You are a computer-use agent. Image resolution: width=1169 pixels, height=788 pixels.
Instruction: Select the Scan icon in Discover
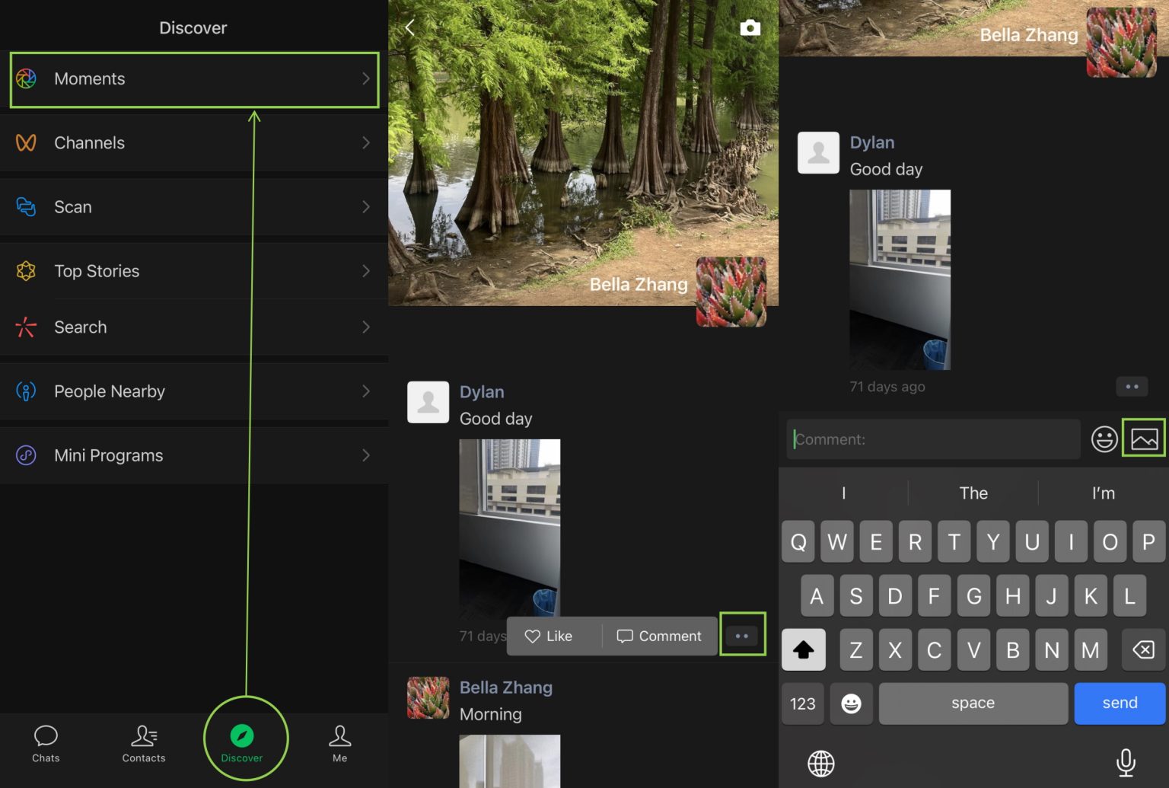point(25,206)
